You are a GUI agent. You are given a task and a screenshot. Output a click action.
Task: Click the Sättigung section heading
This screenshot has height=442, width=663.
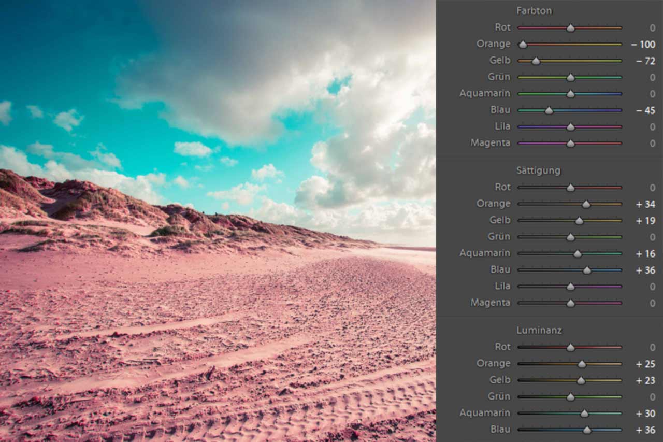(x=538, y=170)
